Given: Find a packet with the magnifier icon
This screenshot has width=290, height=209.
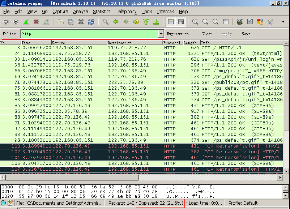Looking at the screenshot, I should [x=106, y=22].
